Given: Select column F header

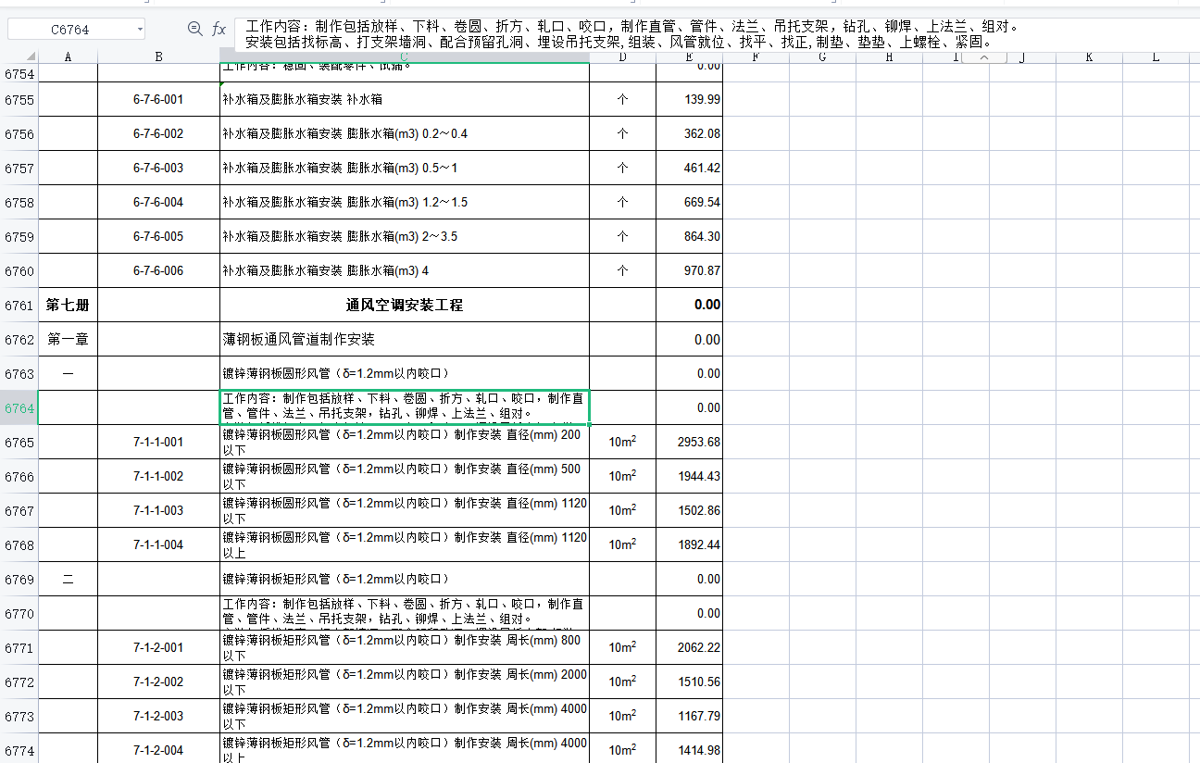Looking at the screenshot, I should click(756, 57).
